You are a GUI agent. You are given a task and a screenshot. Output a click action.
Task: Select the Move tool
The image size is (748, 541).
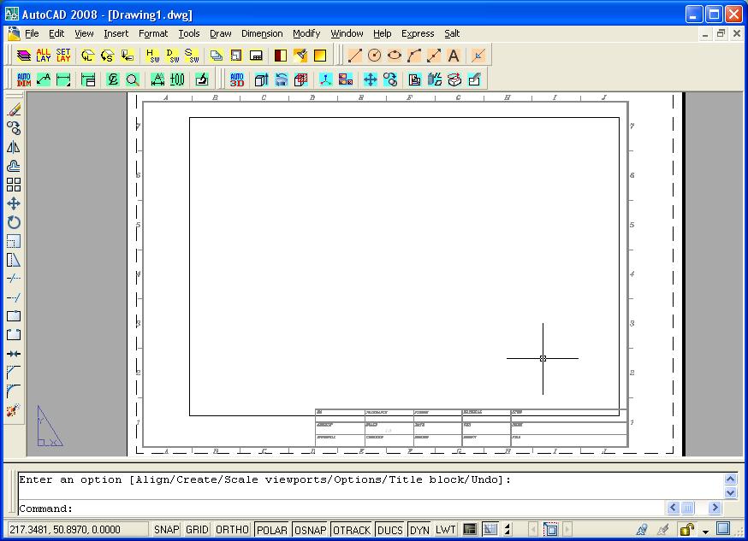pyautogui.click(x=13, y=203)
